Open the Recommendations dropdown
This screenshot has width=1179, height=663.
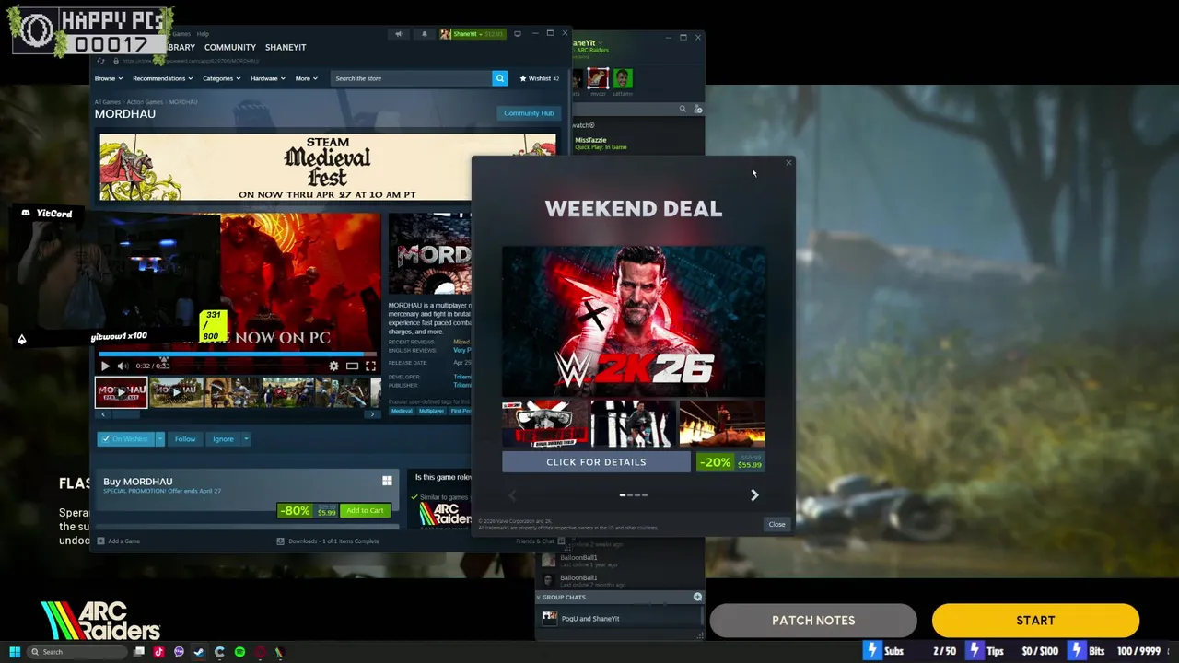pyautogui.click(x=162, y=78)
